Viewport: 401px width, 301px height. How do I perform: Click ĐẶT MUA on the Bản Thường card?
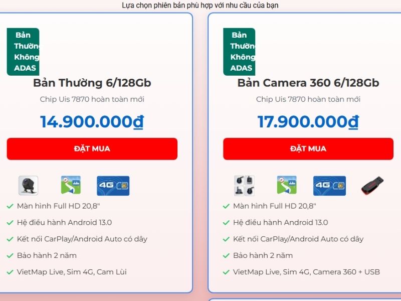pyautogui.click(x=92, y=148)
